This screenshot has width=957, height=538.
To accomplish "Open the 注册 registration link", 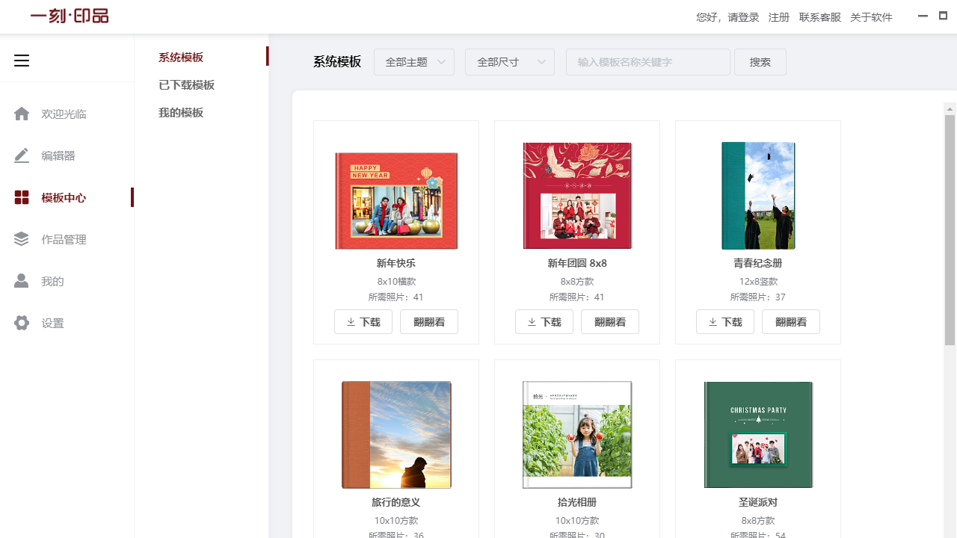I will click(x=778, y=16).
